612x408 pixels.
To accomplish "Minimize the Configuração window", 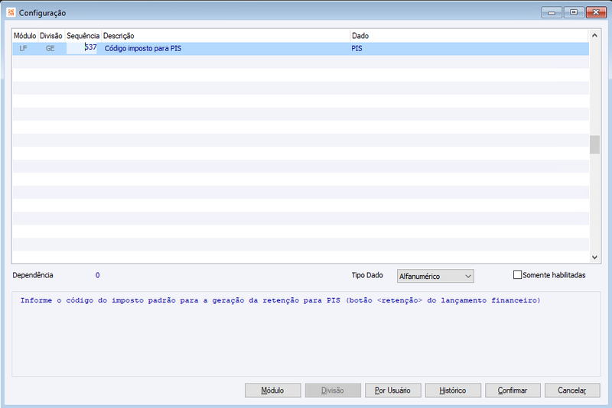I will point(552,12).
